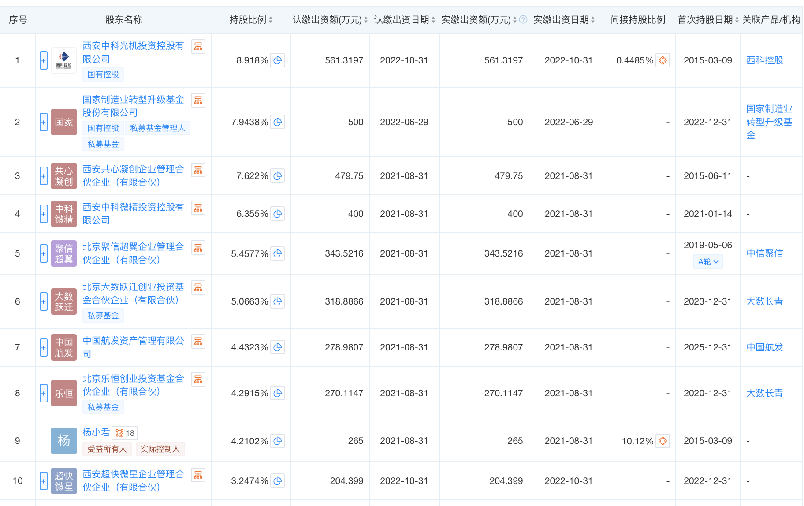Image resolution: width=804 pixels, height=506 pixels.
Task: Click help icon beside 实缴出资额(万元)
Action: [523, 19]
